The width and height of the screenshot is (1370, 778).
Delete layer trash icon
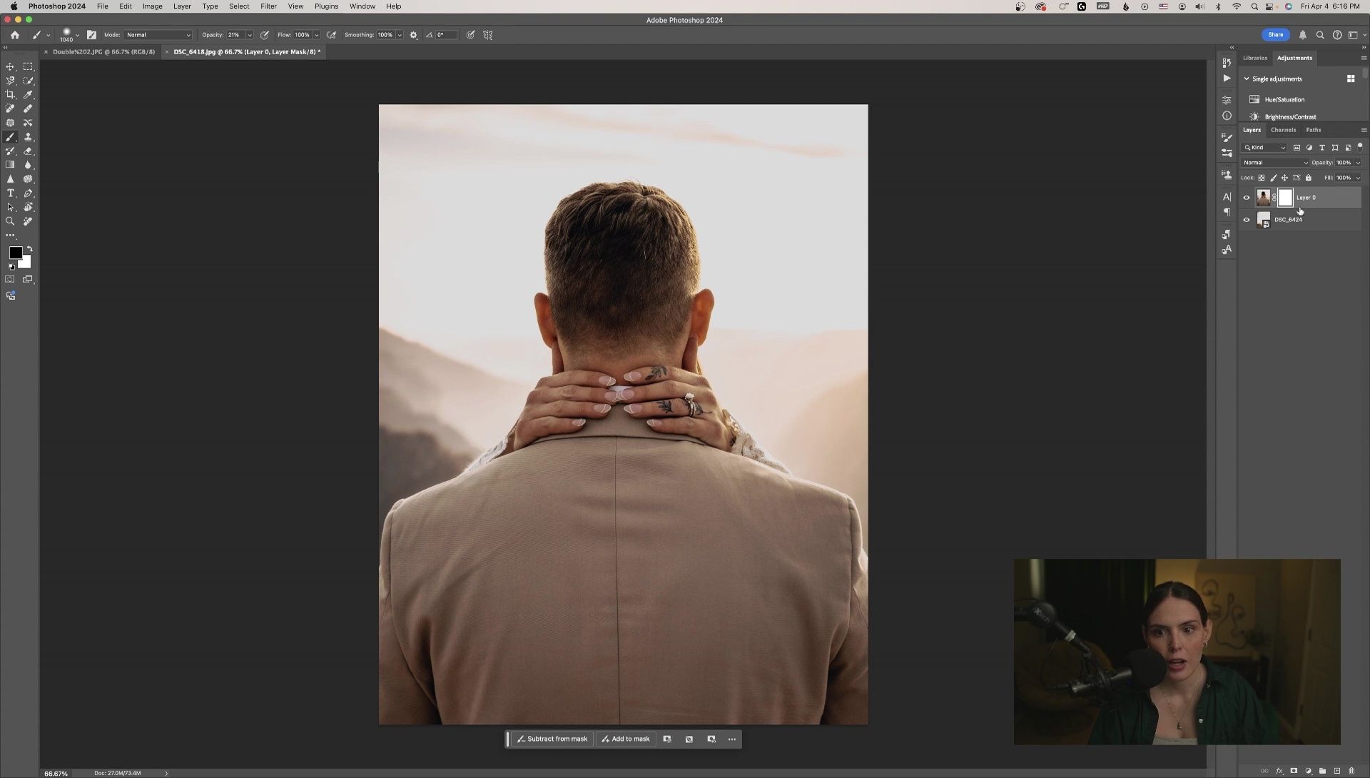(x=1351, y=771)
